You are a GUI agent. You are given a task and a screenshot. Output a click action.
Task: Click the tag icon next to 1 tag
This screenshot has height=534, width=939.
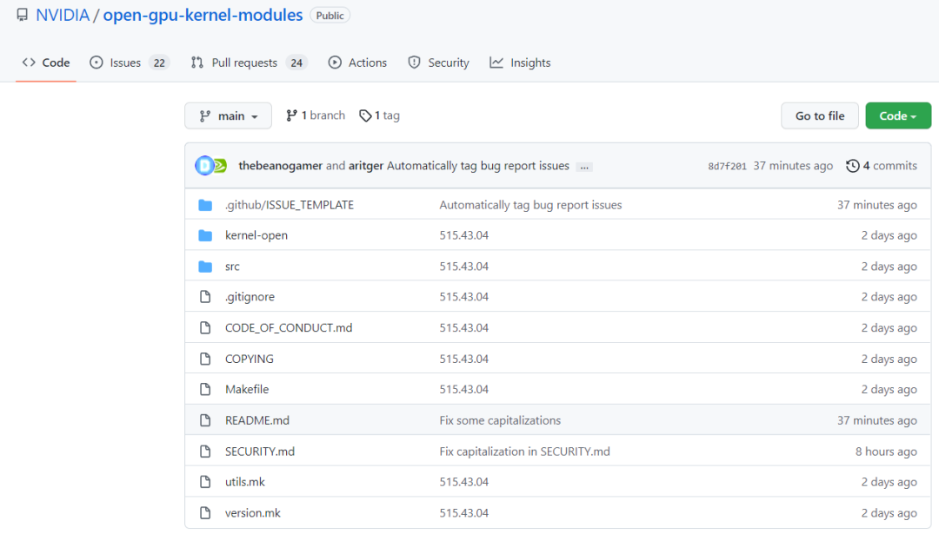point(365,115)
